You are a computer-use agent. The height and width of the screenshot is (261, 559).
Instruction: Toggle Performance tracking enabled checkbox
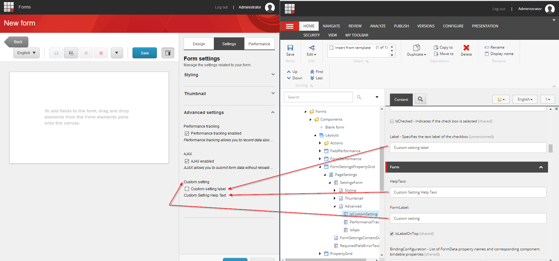click(187, 133)
